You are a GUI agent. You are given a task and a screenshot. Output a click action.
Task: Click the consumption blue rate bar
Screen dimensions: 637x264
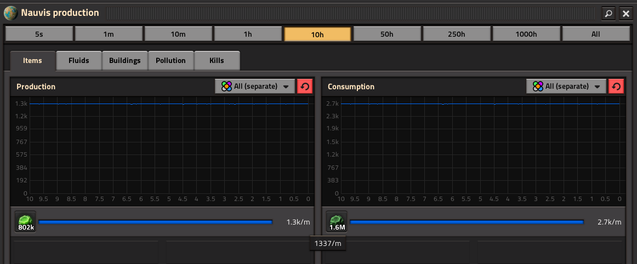pos(467,222)
